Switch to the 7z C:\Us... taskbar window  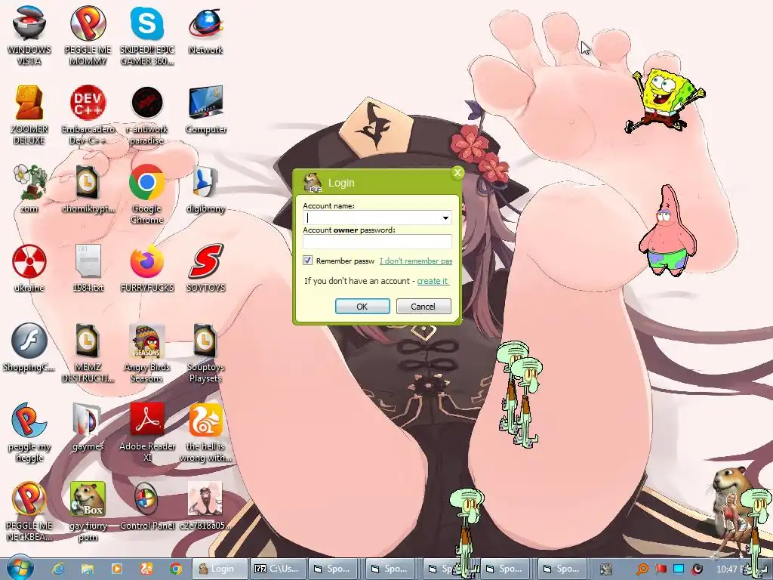click(x=278, y=569)
